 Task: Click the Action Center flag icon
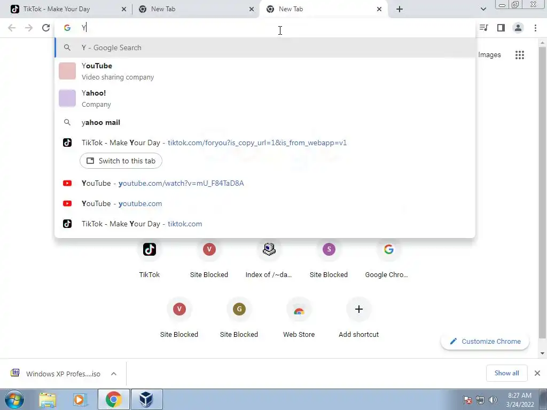pyautogui.click(x=467, y=400)
